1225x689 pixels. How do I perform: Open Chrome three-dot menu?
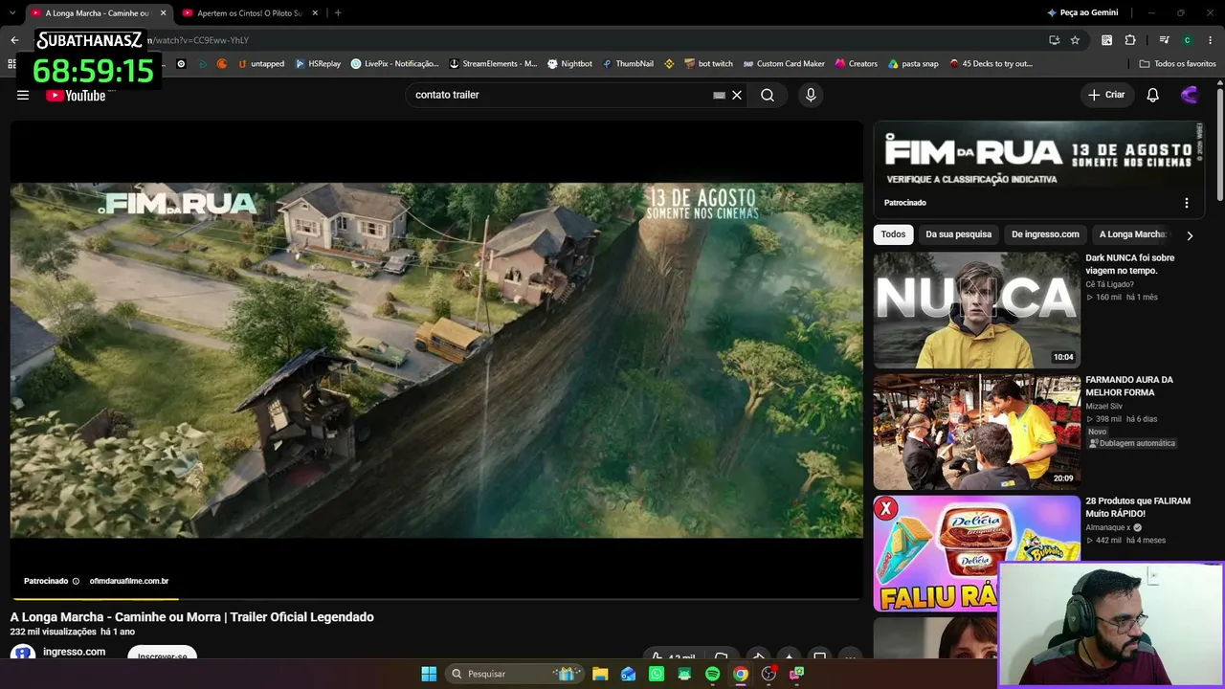(x=1211, y=40)
